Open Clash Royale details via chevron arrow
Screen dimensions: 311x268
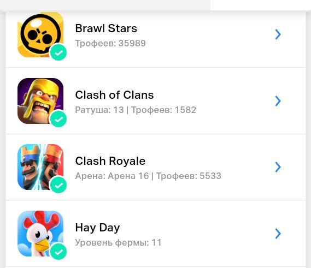[278, 167]
